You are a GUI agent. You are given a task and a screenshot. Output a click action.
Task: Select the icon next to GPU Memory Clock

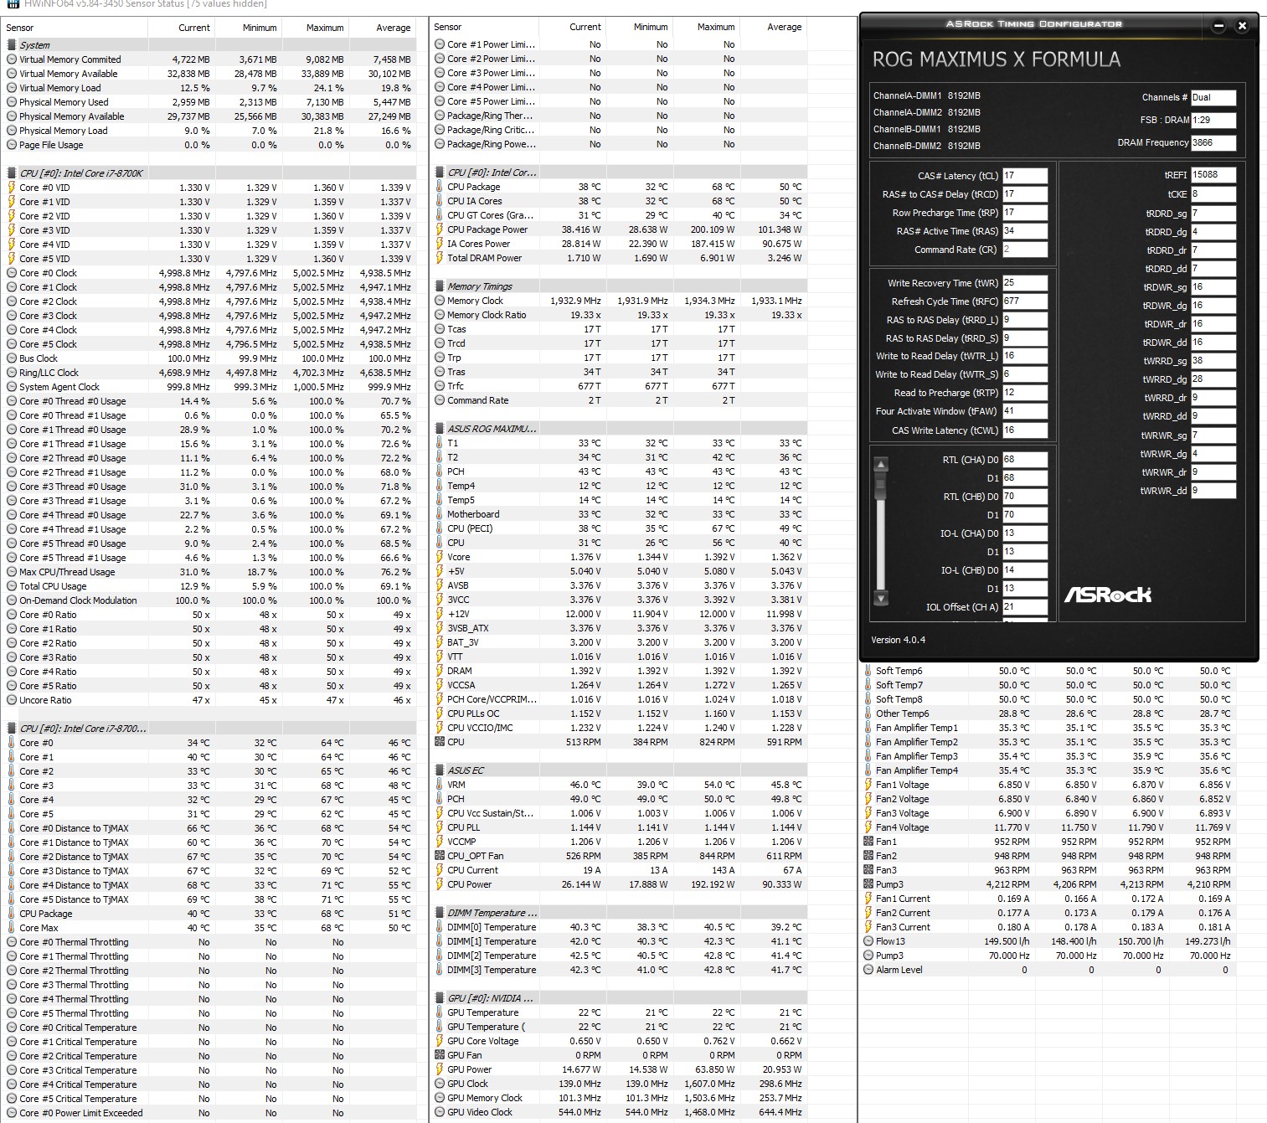[440, 1098]
